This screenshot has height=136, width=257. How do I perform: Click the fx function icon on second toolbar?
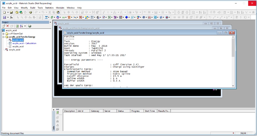(11, 17)
